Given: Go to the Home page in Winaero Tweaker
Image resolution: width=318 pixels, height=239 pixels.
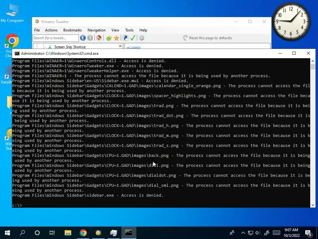Looking at the screenshot, I should 99,38.
